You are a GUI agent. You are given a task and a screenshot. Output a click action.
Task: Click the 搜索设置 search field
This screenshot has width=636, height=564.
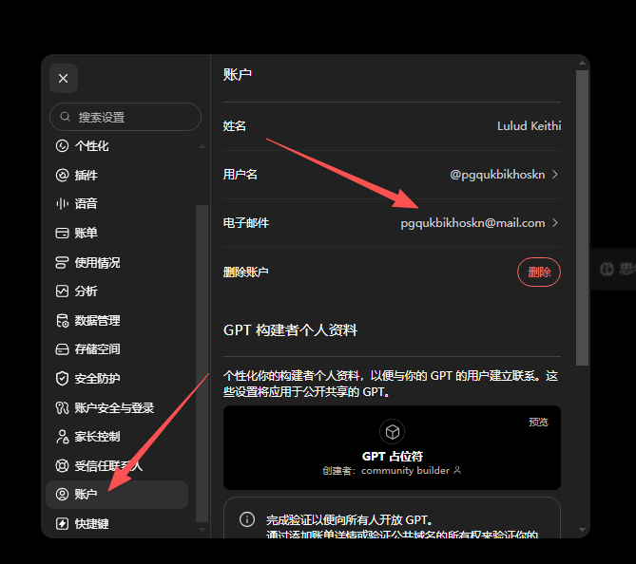125,117
